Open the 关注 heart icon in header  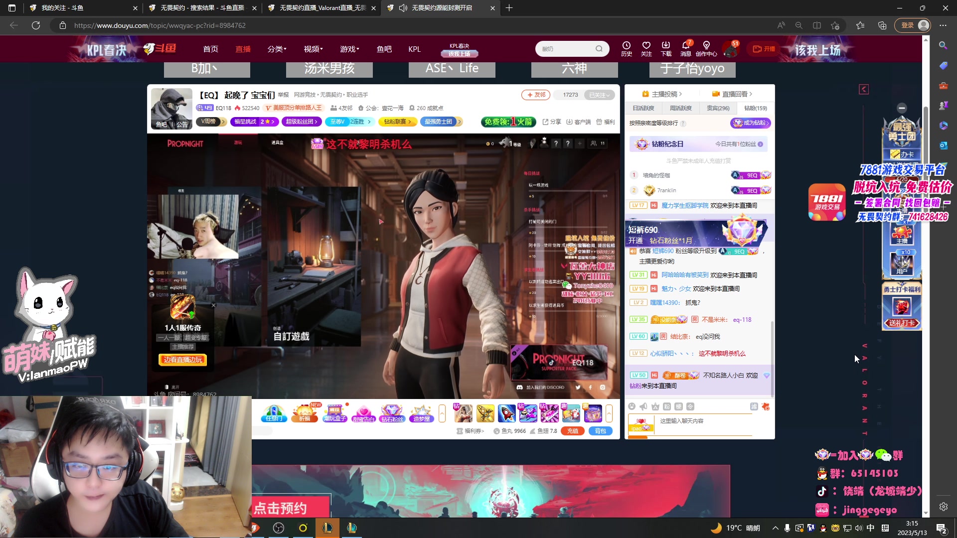coord(646,48)
